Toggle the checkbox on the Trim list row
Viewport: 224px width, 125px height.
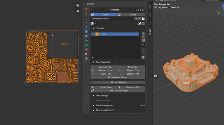pyautogui.click(x=93, y=34)
